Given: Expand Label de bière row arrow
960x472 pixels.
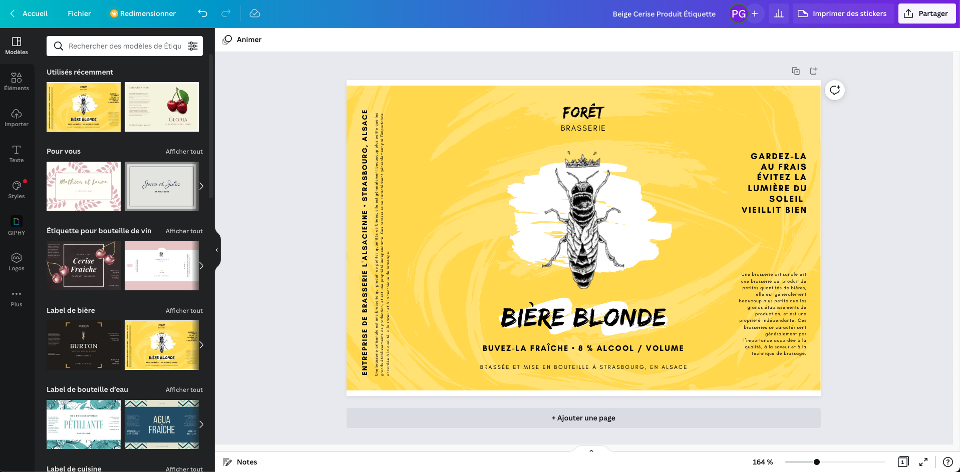Looking at the screenshot, I should click(201, 345).
